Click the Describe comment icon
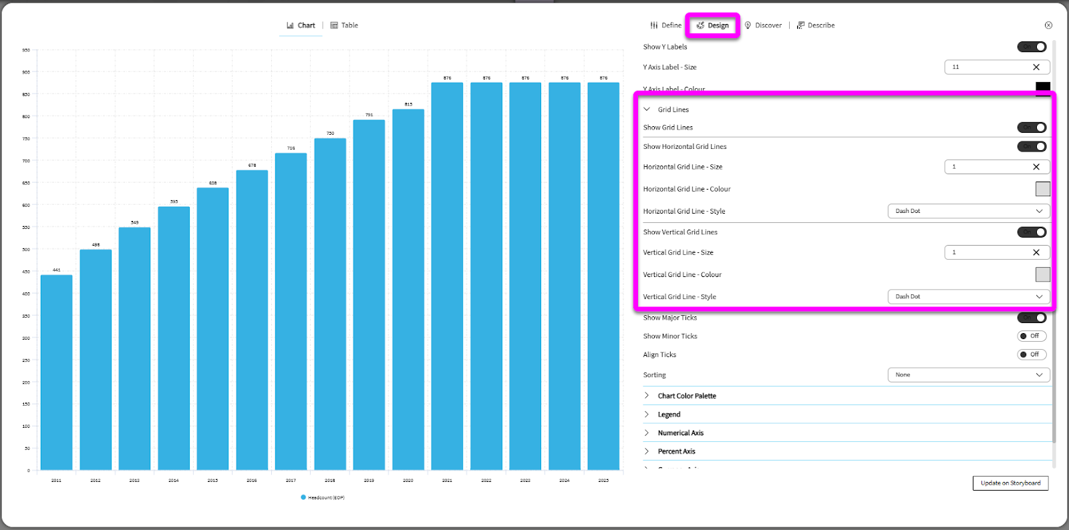Viewport: 1069px width, 530px height. [800, 25]
